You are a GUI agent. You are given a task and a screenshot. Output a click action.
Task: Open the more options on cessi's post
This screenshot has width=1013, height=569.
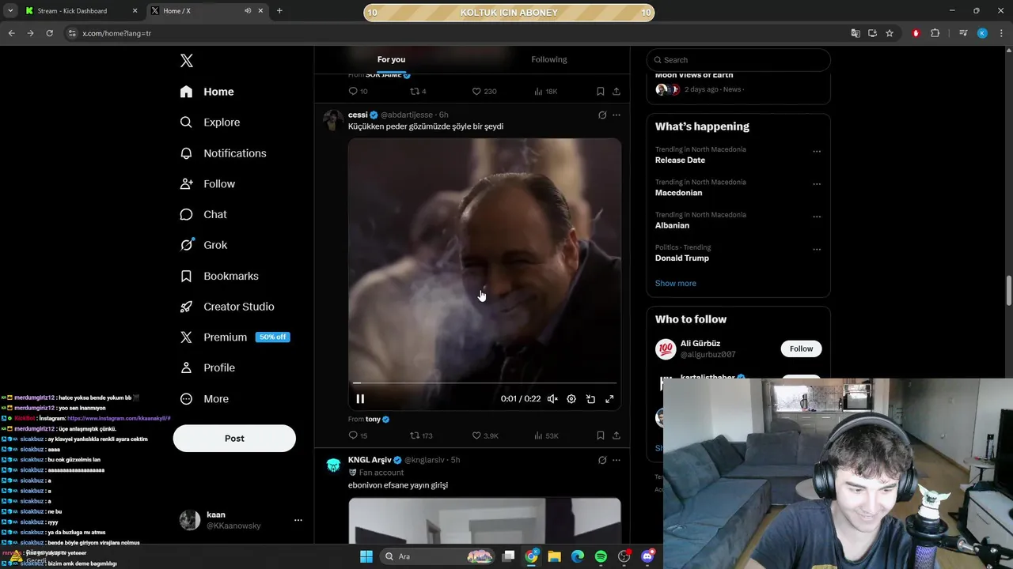pos(617,115)
